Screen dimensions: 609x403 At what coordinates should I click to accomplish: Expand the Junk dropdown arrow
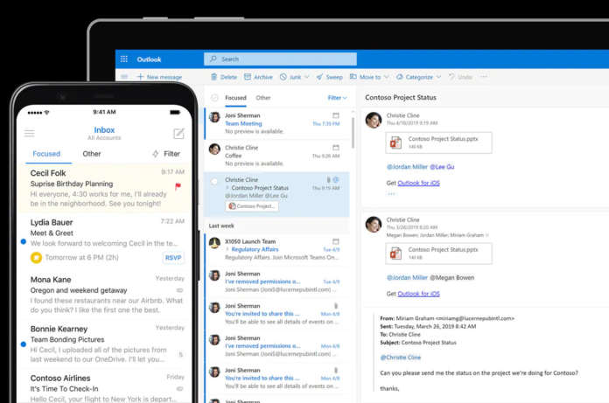pos(307,77)
